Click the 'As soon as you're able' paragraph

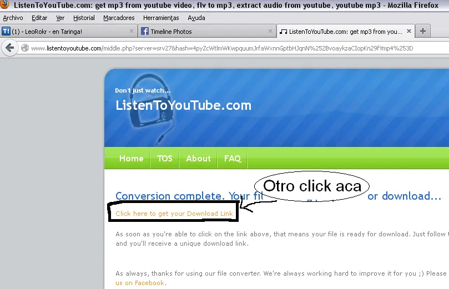(282, 239)
